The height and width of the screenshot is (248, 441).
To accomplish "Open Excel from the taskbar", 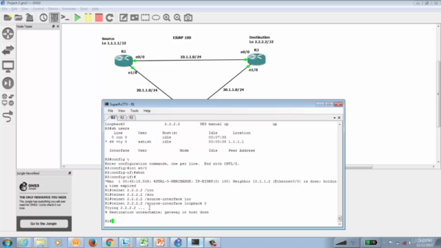I will coord(144,242).
